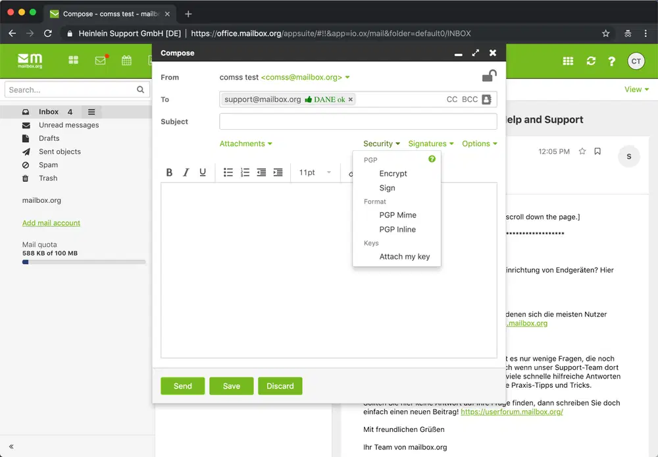Image resolution: width=658 pixels, height=457 pixels.
Task: Click the open padlock encryption icon
Action: click(x=489, y=76)
